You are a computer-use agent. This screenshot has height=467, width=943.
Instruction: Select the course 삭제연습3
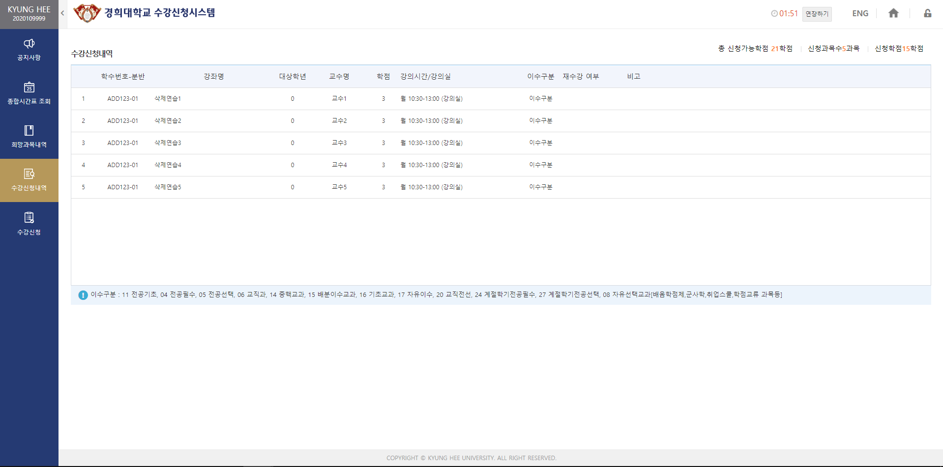[x=168, y=143]
